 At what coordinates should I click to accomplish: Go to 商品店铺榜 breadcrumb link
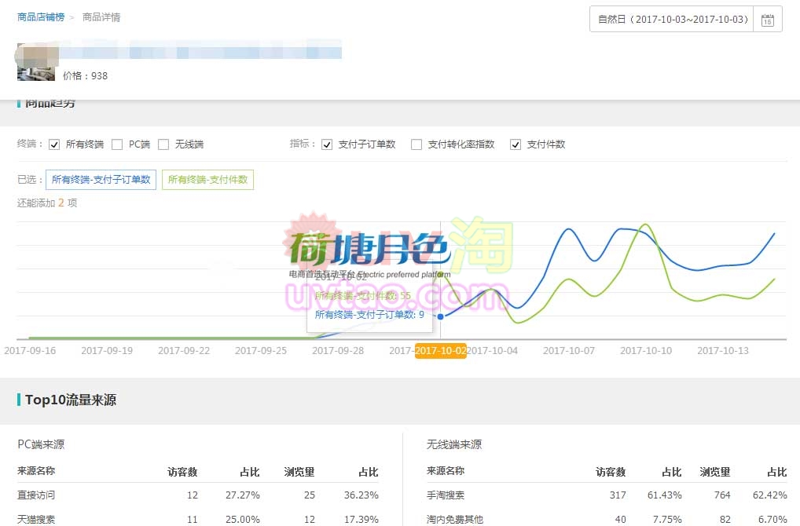point(41,17)
